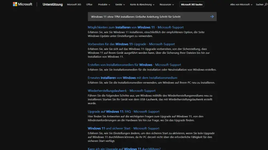Open Möglichkeiten zum Installieren von Windows 11 link
Image resolution: width=268 pixels, height=150 pixels.
(135, 27)
